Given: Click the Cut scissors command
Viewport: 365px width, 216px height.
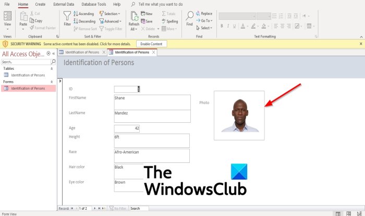Looking at the screenshot, I should (35, 14).
